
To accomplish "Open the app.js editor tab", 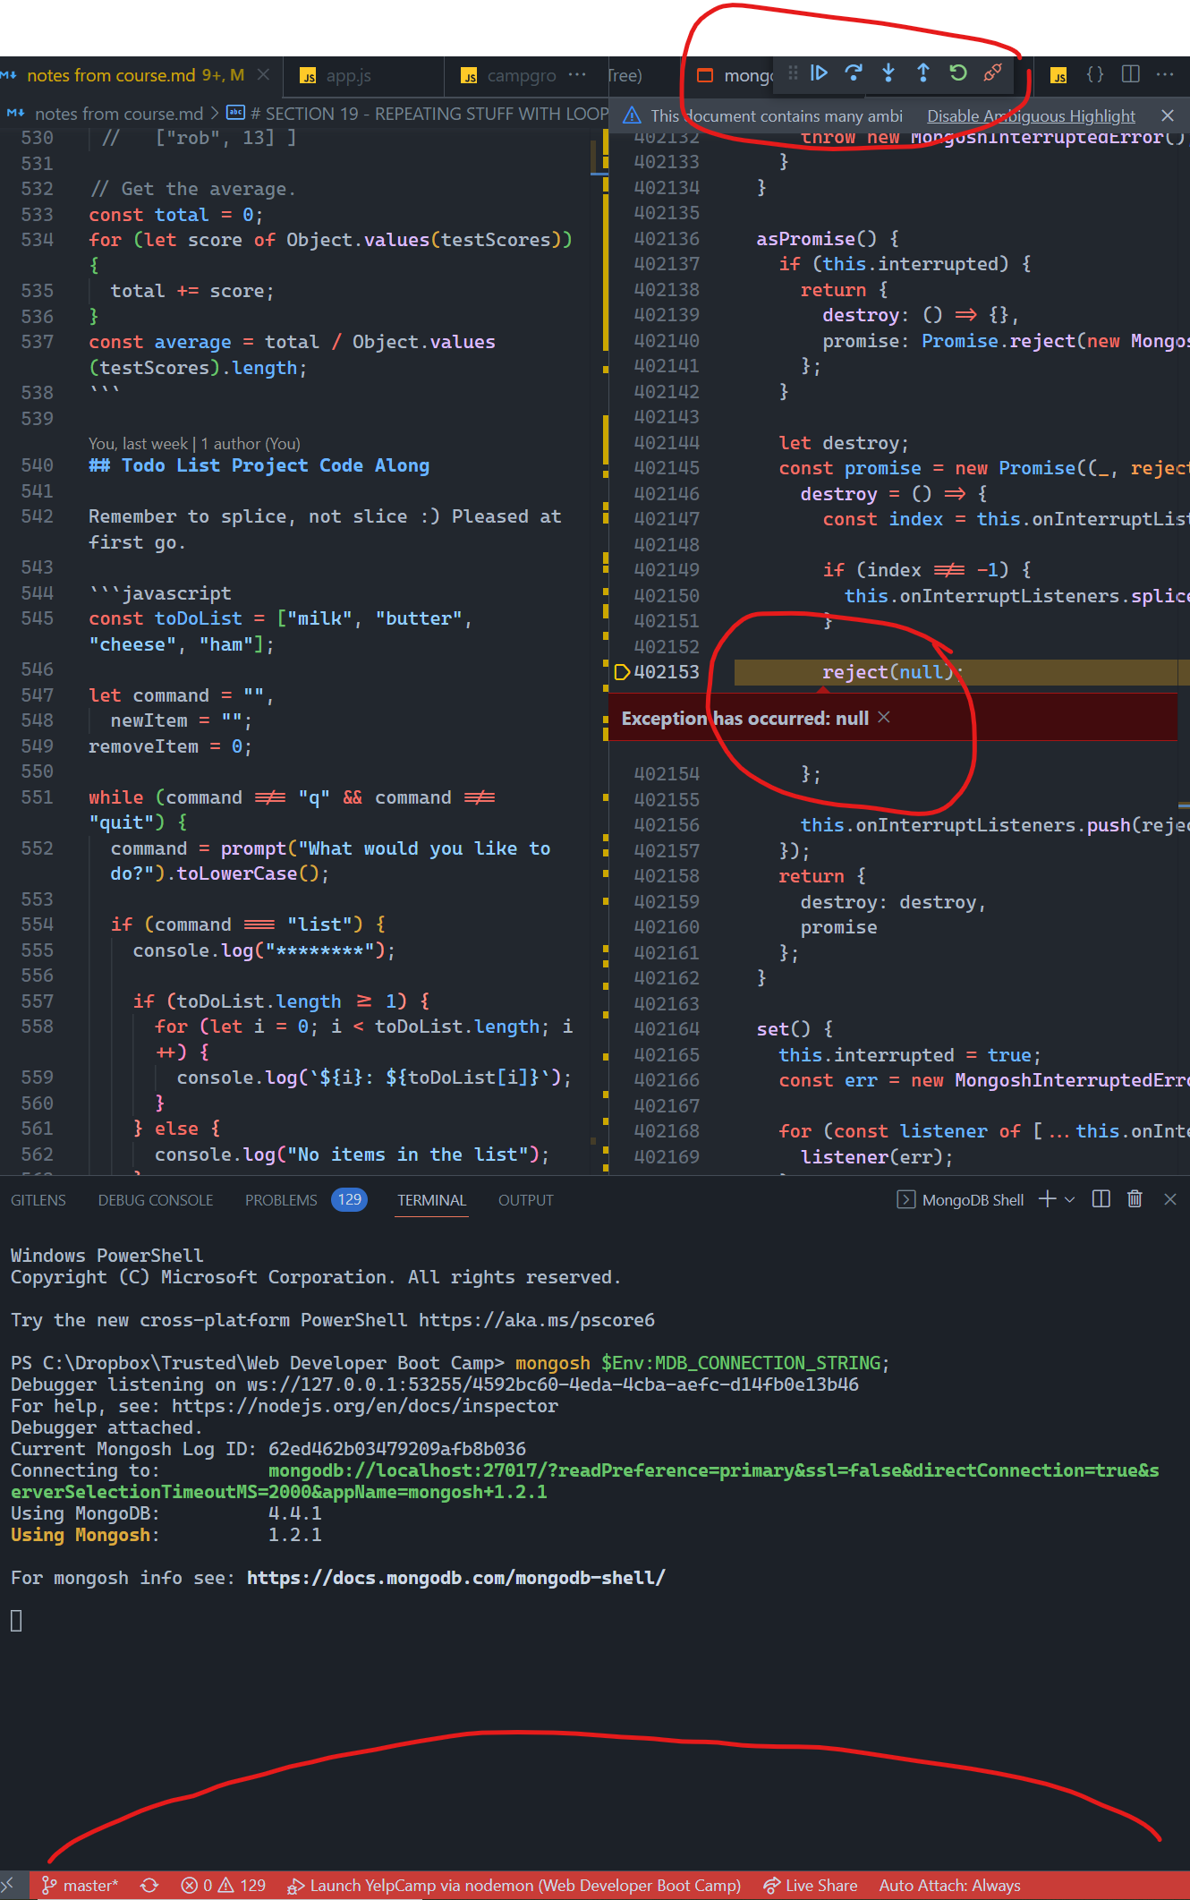I will click(348, 76).
